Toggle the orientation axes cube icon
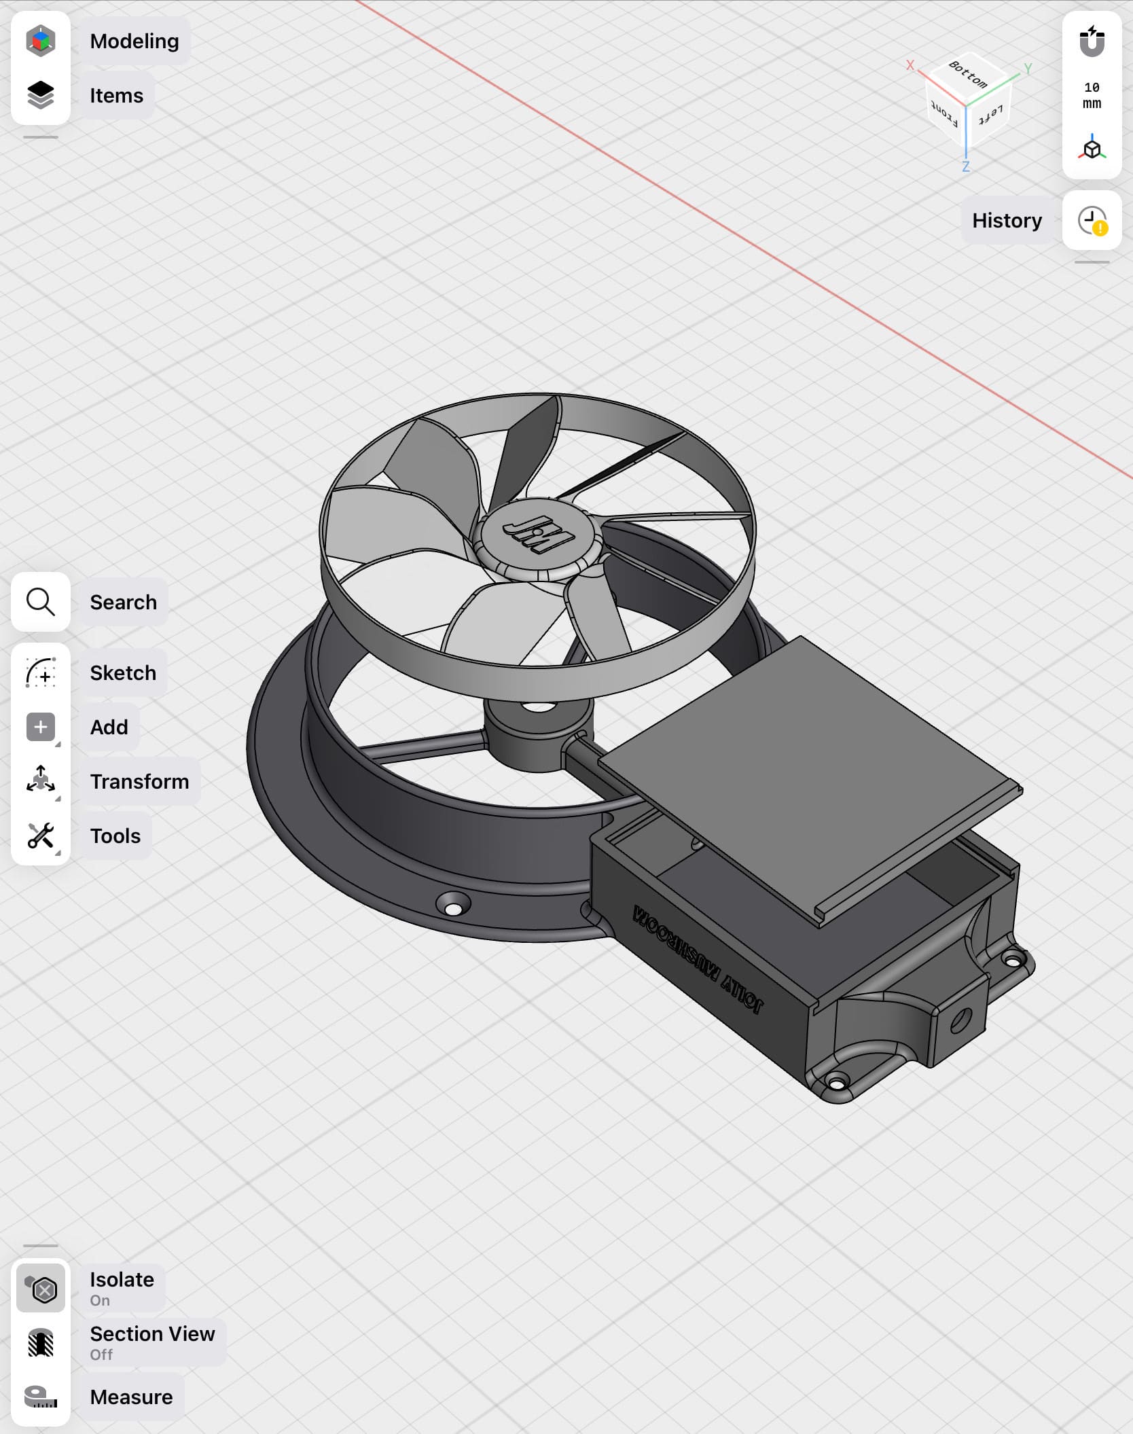This screenshot has height=1434, width=1133. (1092, 148)
